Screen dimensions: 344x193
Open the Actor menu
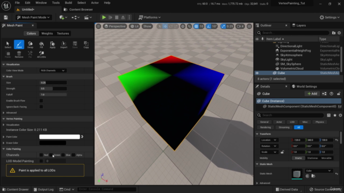(95, 3)
